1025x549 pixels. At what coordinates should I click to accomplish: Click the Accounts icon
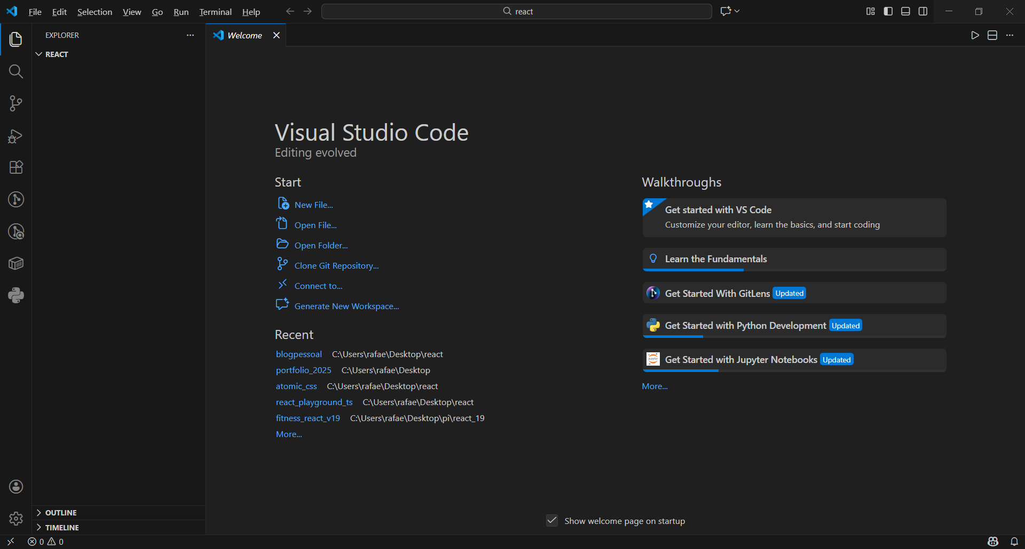[16, 486]
